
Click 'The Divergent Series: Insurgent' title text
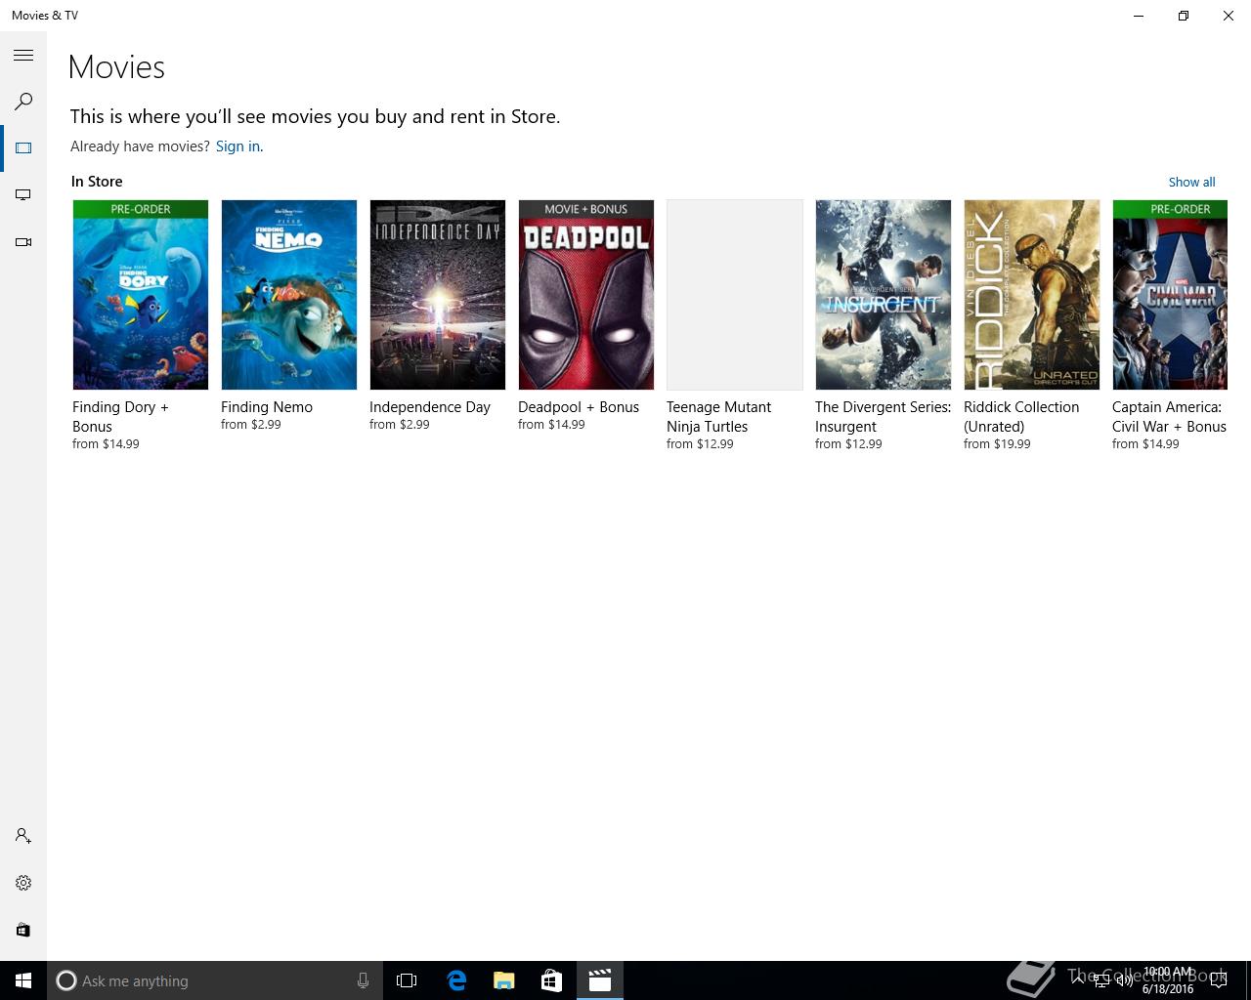883,417
